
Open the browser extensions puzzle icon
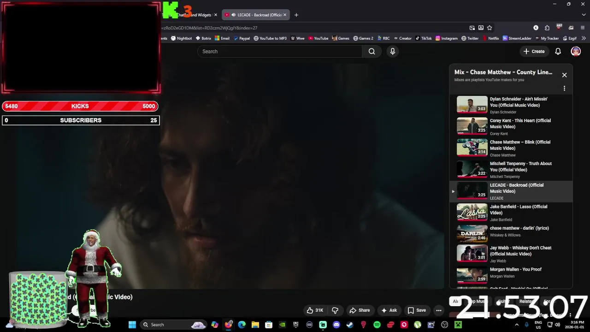547,28
